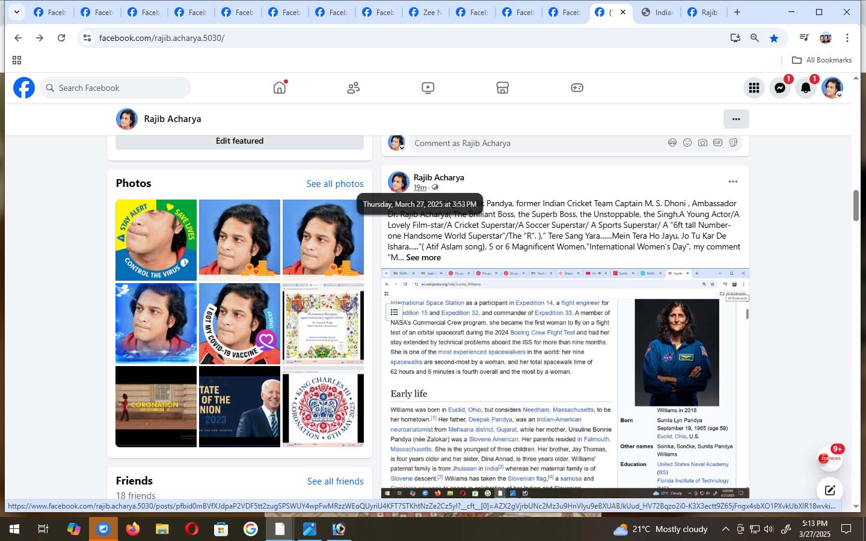Add a GIF to comment

point(718,143)
